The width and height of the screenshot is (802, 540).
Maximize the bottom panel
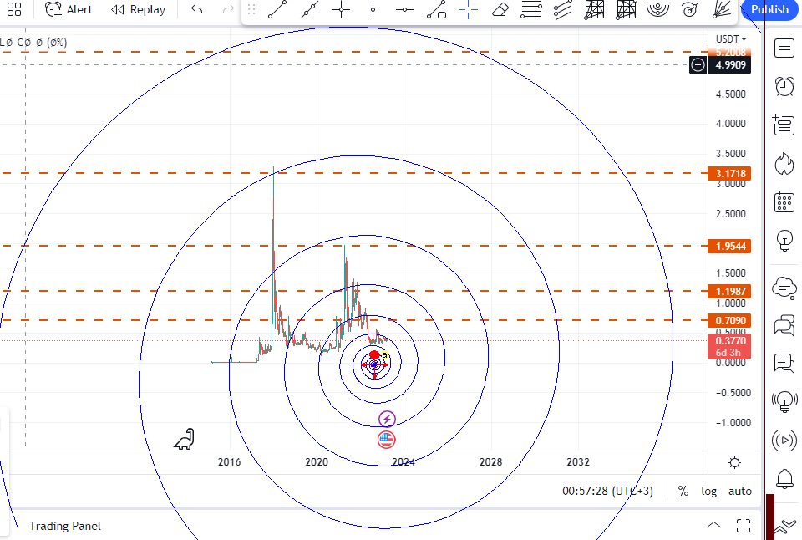pyautogui.click(x=744, y=525)
